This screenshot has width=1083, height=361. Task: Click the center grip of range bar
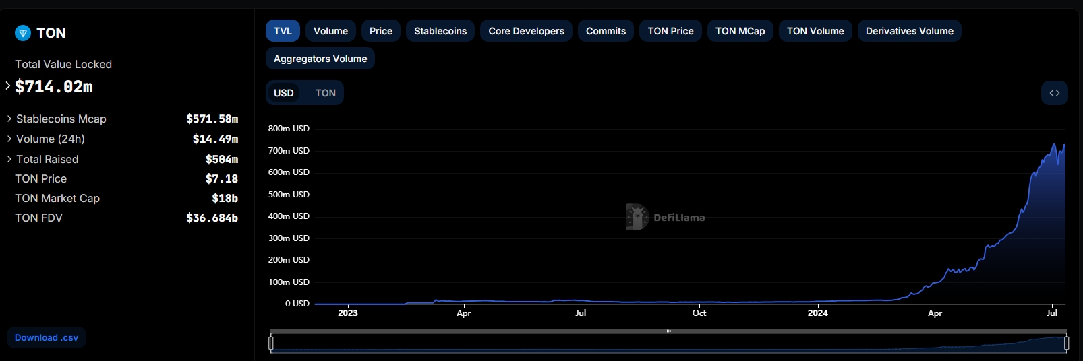tap(668, 331)
